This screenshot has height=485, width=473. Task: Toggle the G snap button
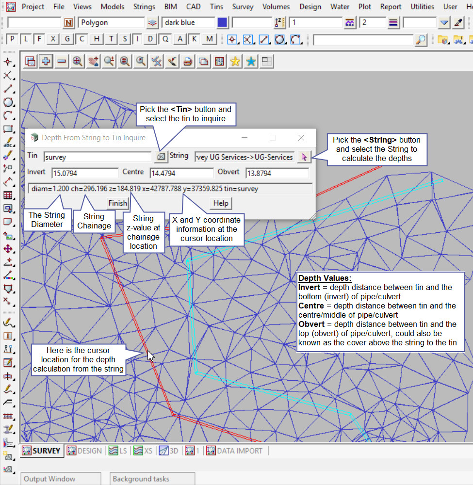pos(67,39)
